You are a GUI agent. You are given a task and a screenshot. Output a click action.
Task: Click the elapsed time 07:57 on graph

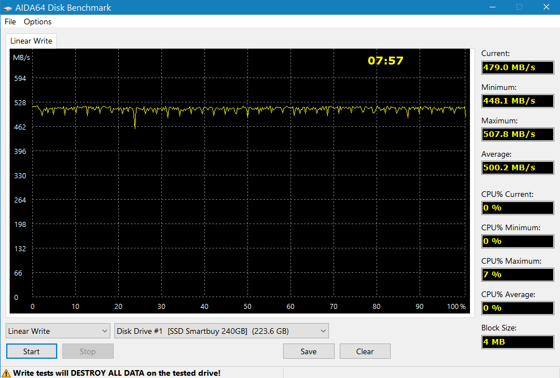pyautogui.click(x=386, y=61)
